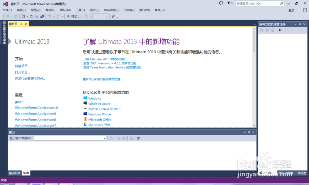This screenshot has width=309, height=185.
Task: Click the Solution Explorer Forward arrow icon
Action: point(267,30)
